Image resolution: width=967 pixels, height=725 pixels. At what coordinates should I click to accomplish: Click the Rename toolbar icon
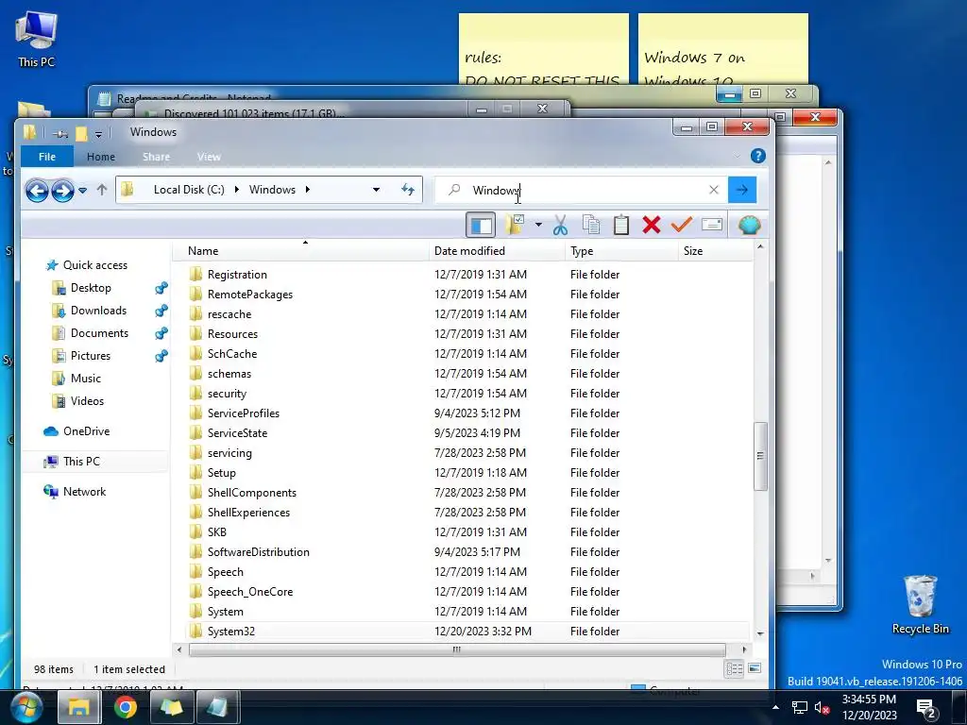pyautogui.click(x=712, y=225)
